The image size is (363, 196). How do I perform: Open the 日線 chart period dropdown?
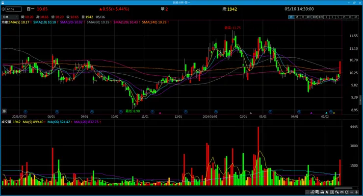(x=10, y=17)
